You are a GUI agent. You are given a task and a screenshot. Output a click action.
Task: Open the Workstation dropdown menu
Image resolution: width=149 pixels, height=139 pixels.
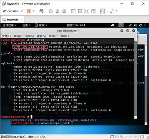(13, 11)
